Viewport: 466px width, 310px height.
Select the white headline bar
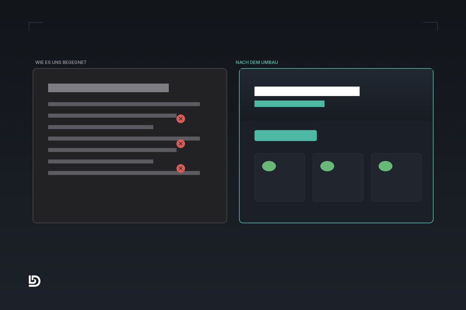307,91
